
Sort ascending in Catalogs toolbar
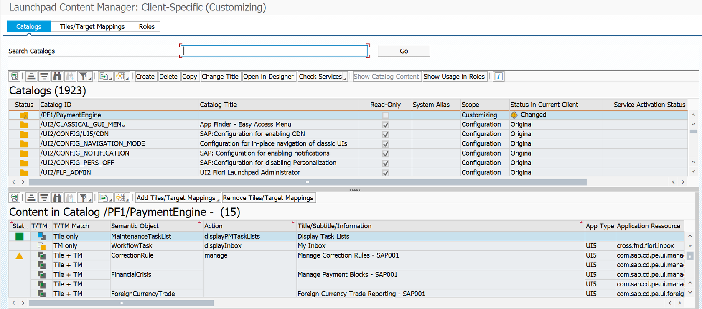pyautogui.click(x=31, y=77)
